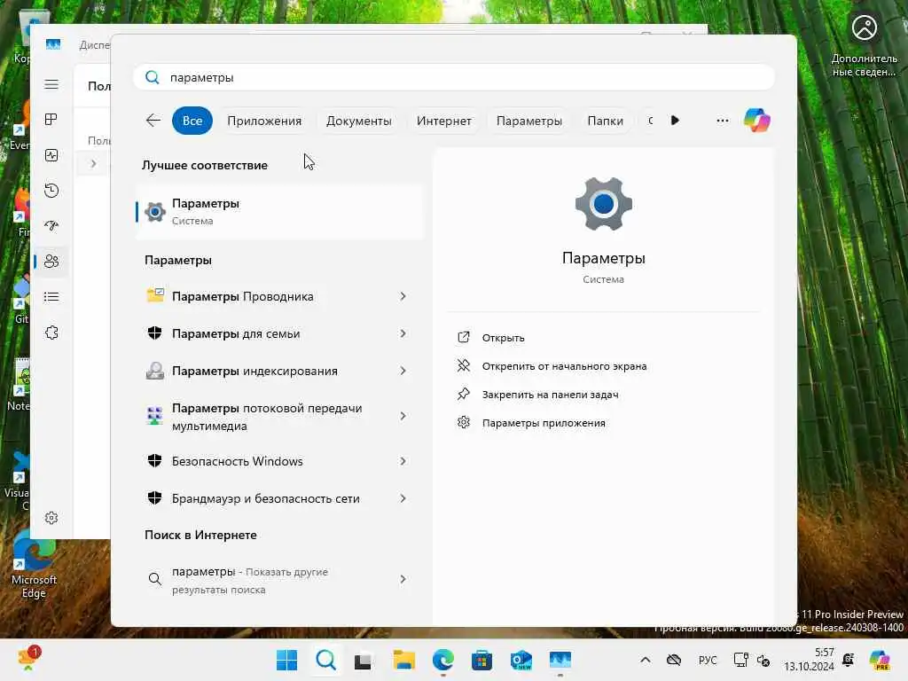
Task: Switch to the Приложения filter tab
Action: (264, 121)
